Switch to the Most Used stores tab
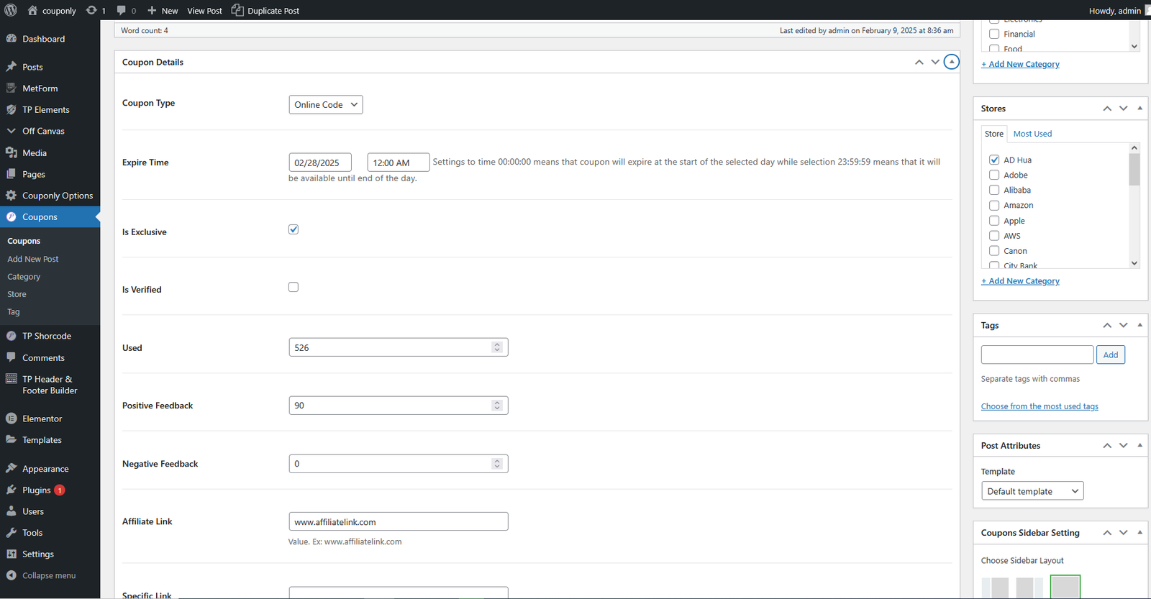 click(1032, 134)
